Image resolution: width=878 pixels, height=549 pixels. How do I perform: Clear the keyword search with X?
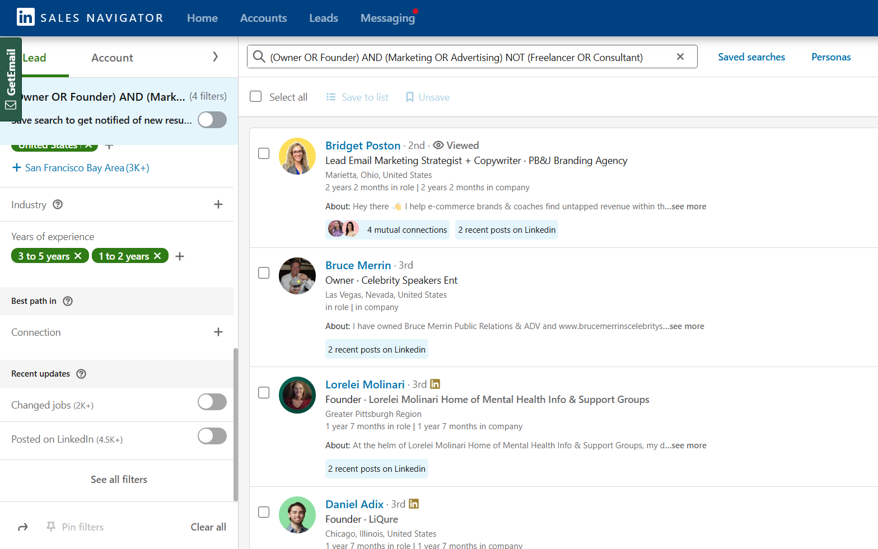point(680,57)
